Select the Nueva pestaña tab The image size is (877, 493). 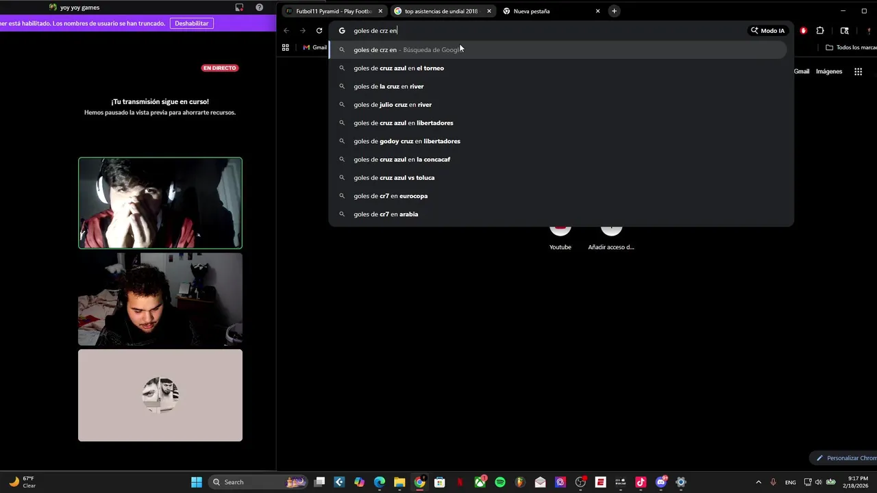coord(550,11)
